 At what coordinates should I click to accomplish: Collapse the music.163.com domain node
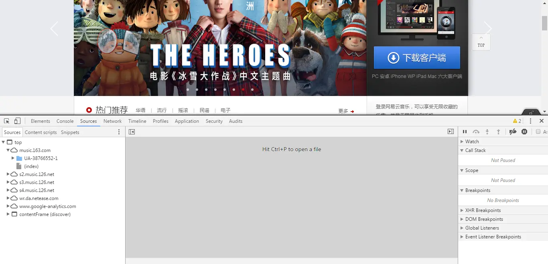8,150
